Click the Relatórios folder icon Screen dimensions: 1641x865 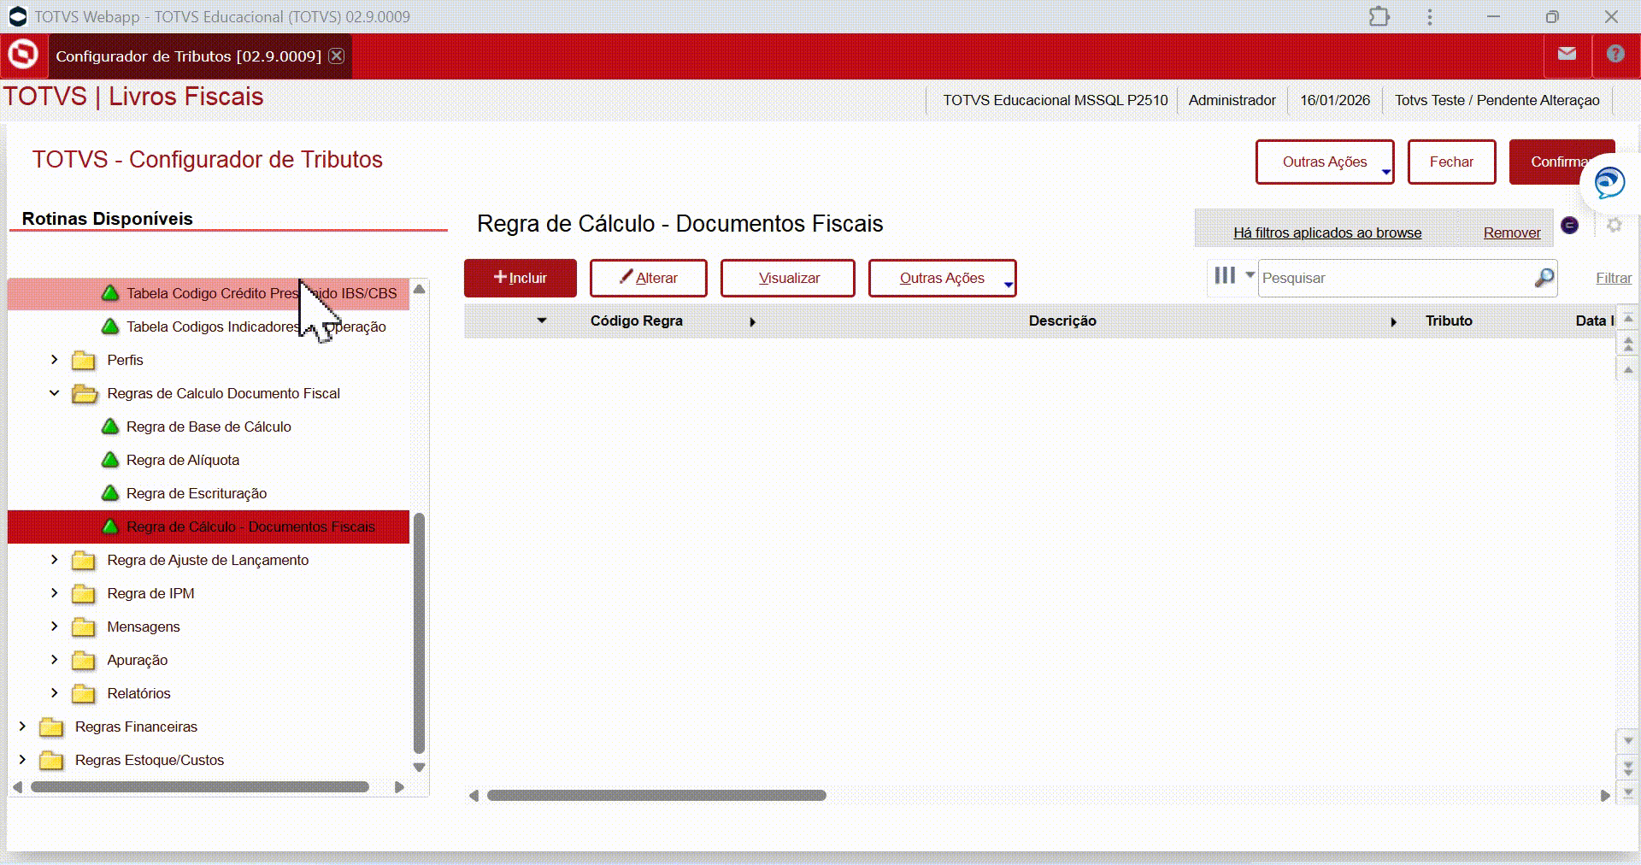pos(83,693)
